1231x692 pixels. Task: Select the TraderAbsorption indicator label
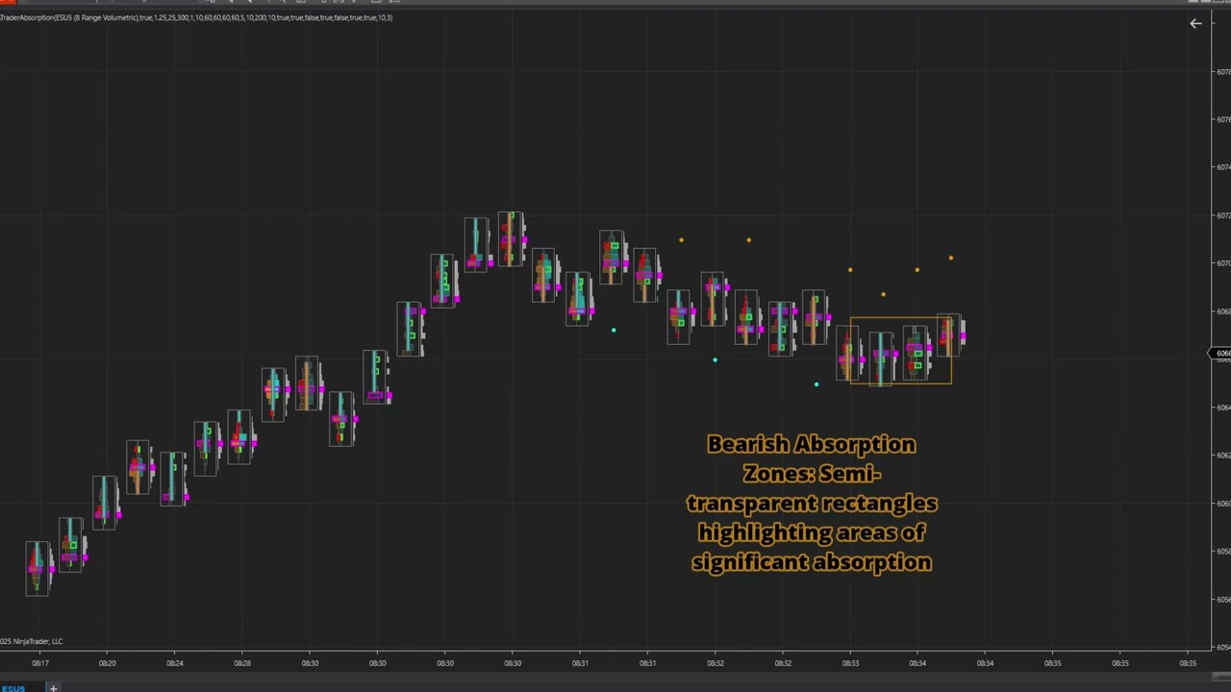[196, 17]
